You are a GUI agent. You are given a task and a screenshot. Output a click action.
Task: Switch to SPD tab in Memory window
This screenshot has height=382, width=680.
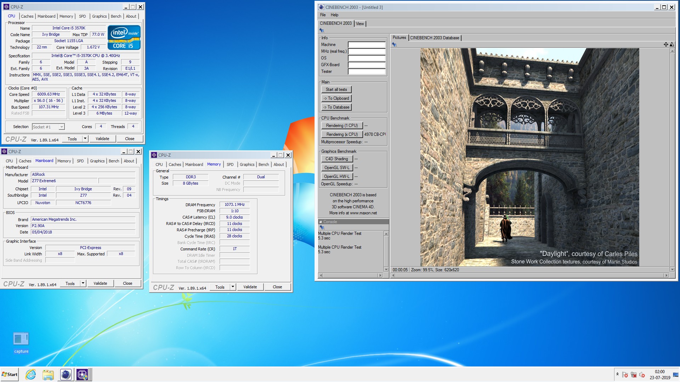(230, 164)
